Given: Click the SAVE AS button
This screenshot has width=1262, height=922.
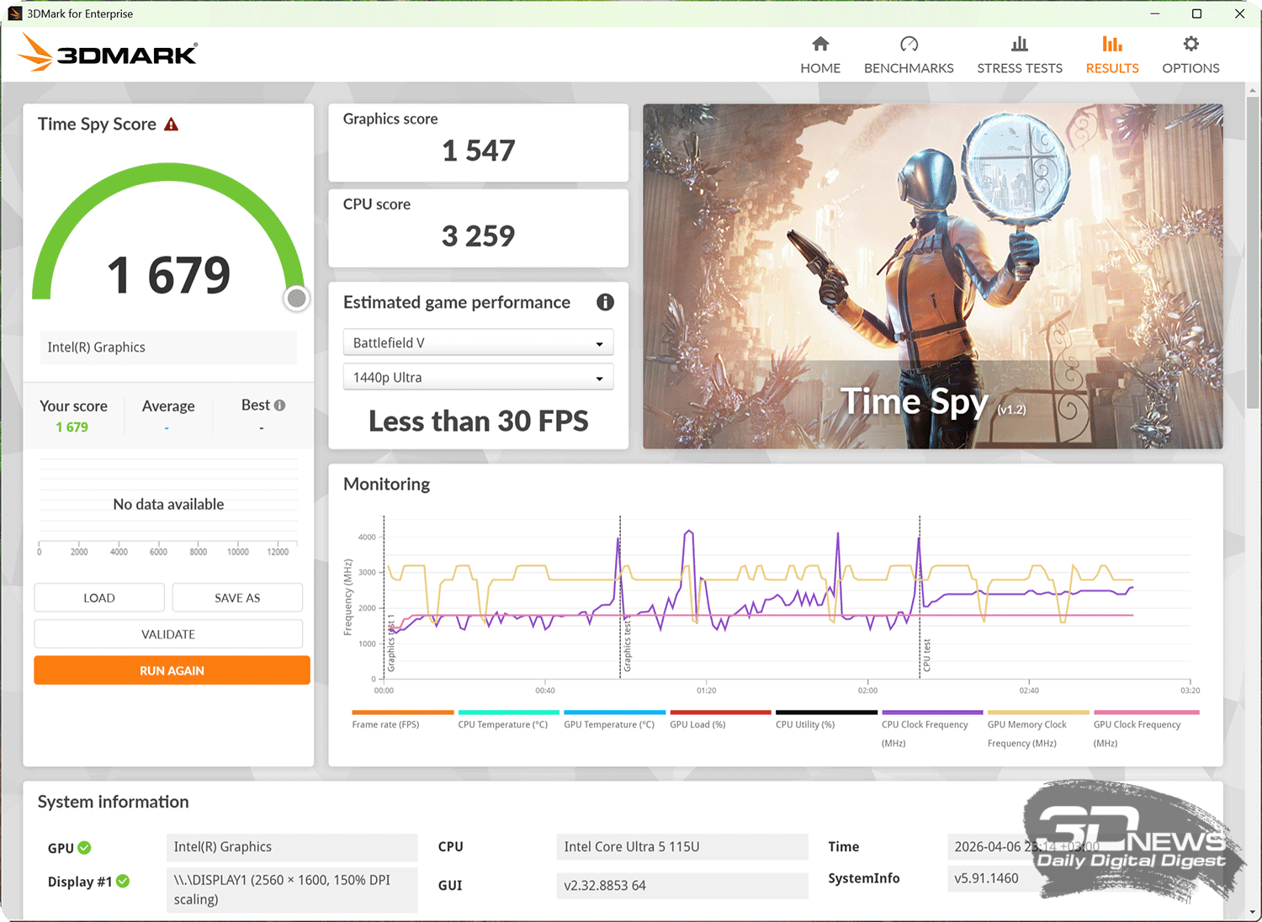Looking at the screenshot, I should pyautogui.click(x=237, y=598).
